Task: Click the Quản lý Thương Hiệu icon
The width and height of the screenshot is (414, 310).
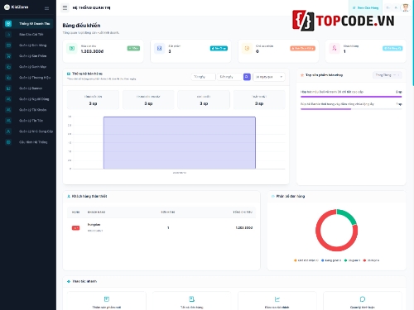Action: (8, 78)
